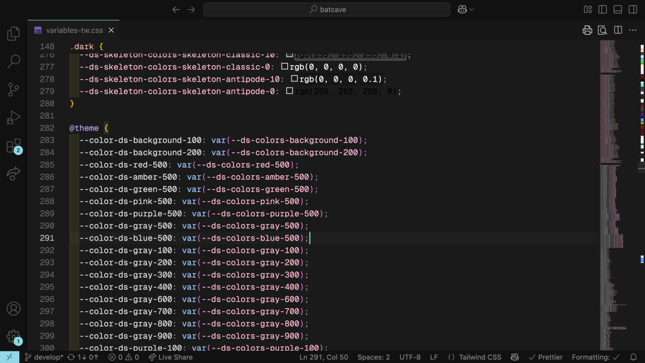Viewport: 645px width, 363px height.
Task: Start Live Share from status bar
Action: [171, 357]
